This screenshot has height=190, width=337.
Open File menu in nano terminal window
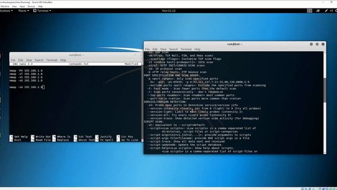point(13,60)
